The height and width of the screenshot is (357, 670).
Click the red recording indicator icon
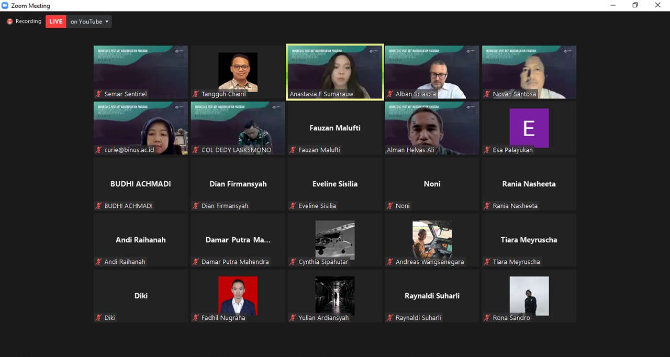[9, 21]
